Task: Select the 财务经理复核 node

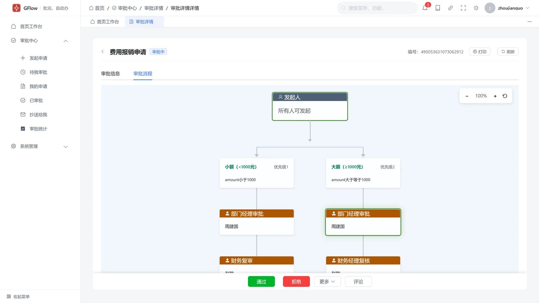Action: tap(363, 264)
